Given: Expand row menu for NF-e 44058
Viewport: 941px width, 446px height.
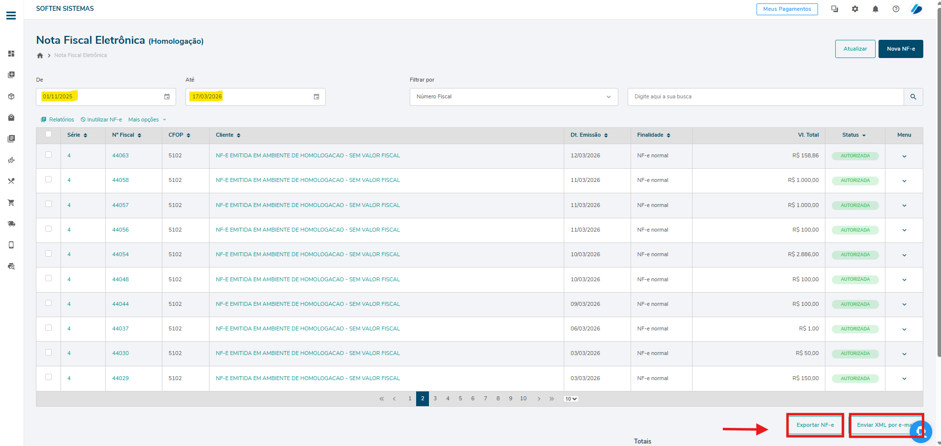Looking at the screenshot, I should pos(904,181).
